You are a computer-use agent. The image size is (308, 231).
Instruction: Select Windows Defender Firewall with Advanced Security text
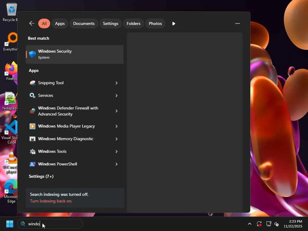[x=68, y=111]
